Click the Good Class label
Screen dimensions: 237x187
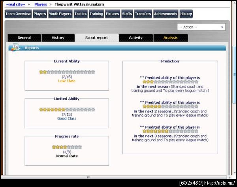click(x=67, y=118)
